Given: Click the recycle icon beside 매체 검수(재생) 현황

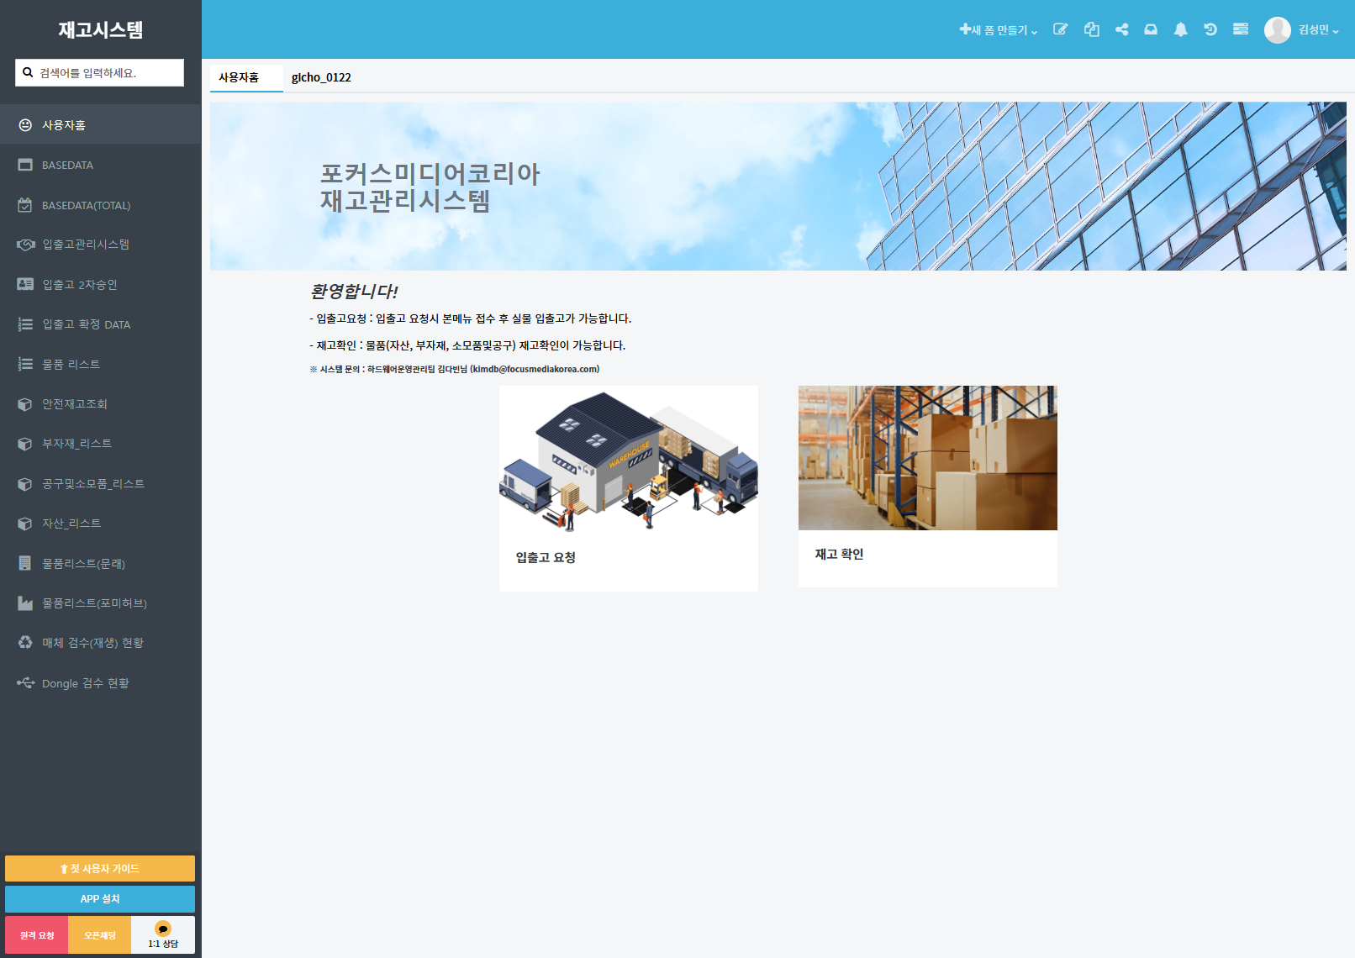Looking at the screenshot, I should (x=25, y=643).
